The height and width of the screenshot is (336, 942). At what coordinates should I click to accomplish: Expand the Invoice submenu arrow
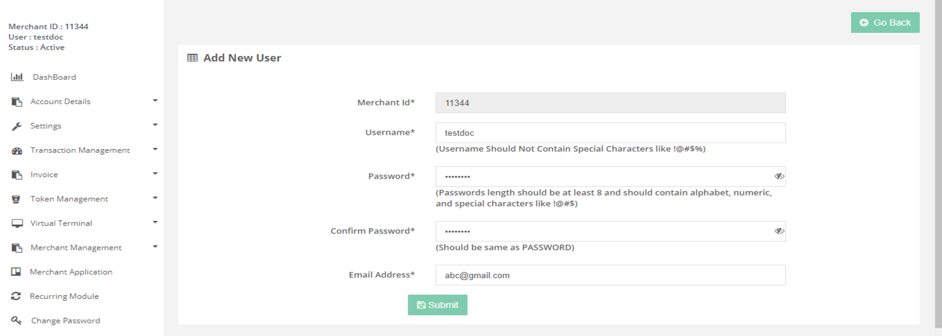point(155,174)
